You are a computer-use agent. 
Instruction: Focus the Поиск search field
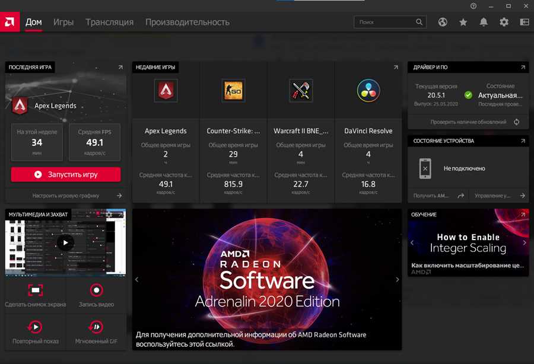[390, 22]
